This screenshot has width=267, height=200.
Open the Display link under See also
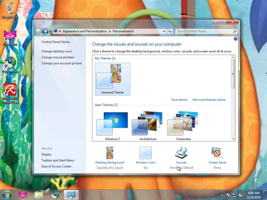[46, 154]
